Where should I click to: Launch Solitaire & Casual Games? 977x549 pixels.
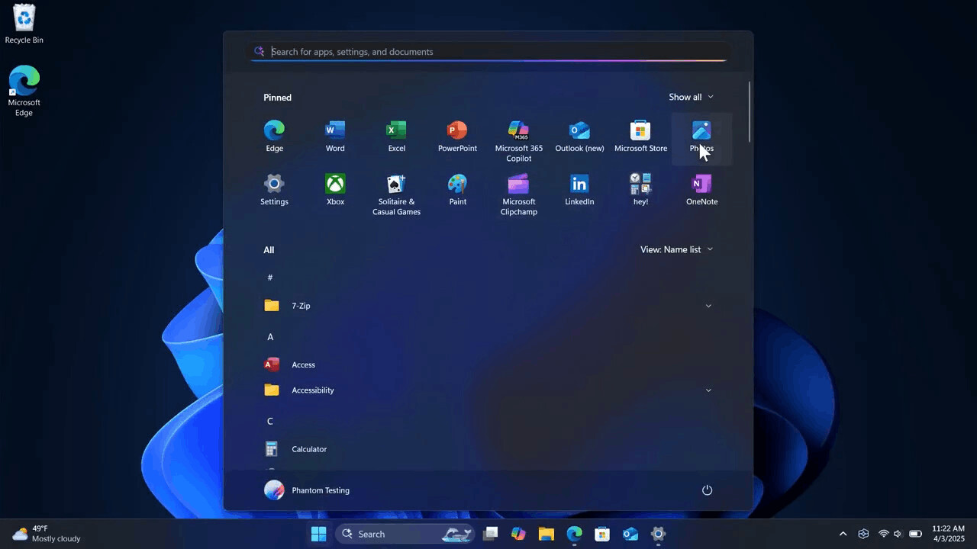(x=396, y=188)
